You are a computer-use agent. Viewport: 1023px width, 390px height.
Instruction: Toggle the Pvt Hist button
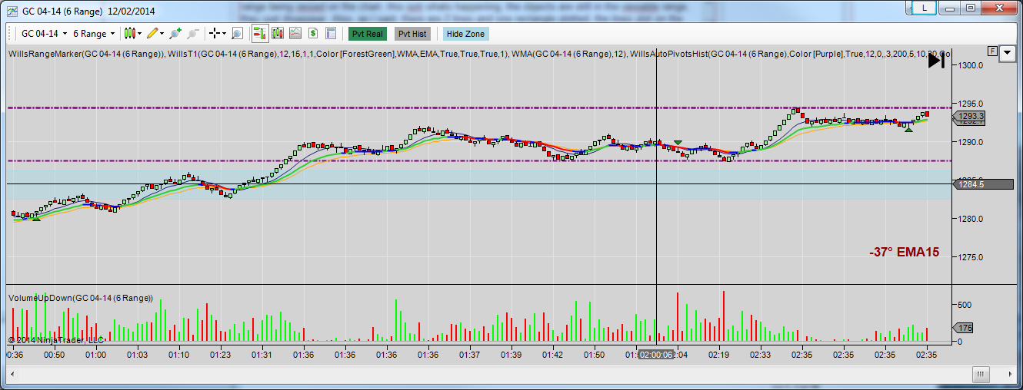(x=413, y=34)
